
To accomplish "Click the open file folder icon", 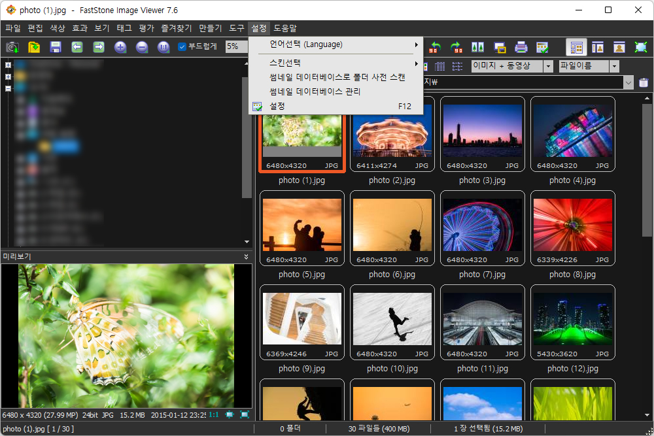I will coord(34,47).
